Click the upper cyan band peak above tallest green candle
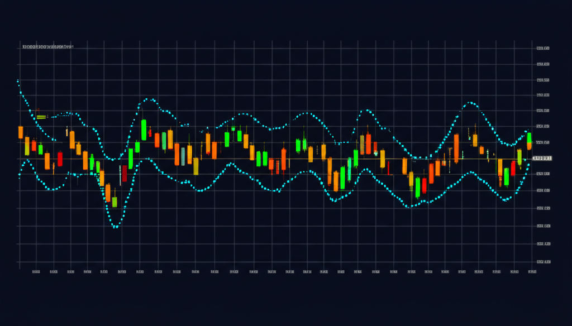This screenshot has height=326, width=572. 149,100
